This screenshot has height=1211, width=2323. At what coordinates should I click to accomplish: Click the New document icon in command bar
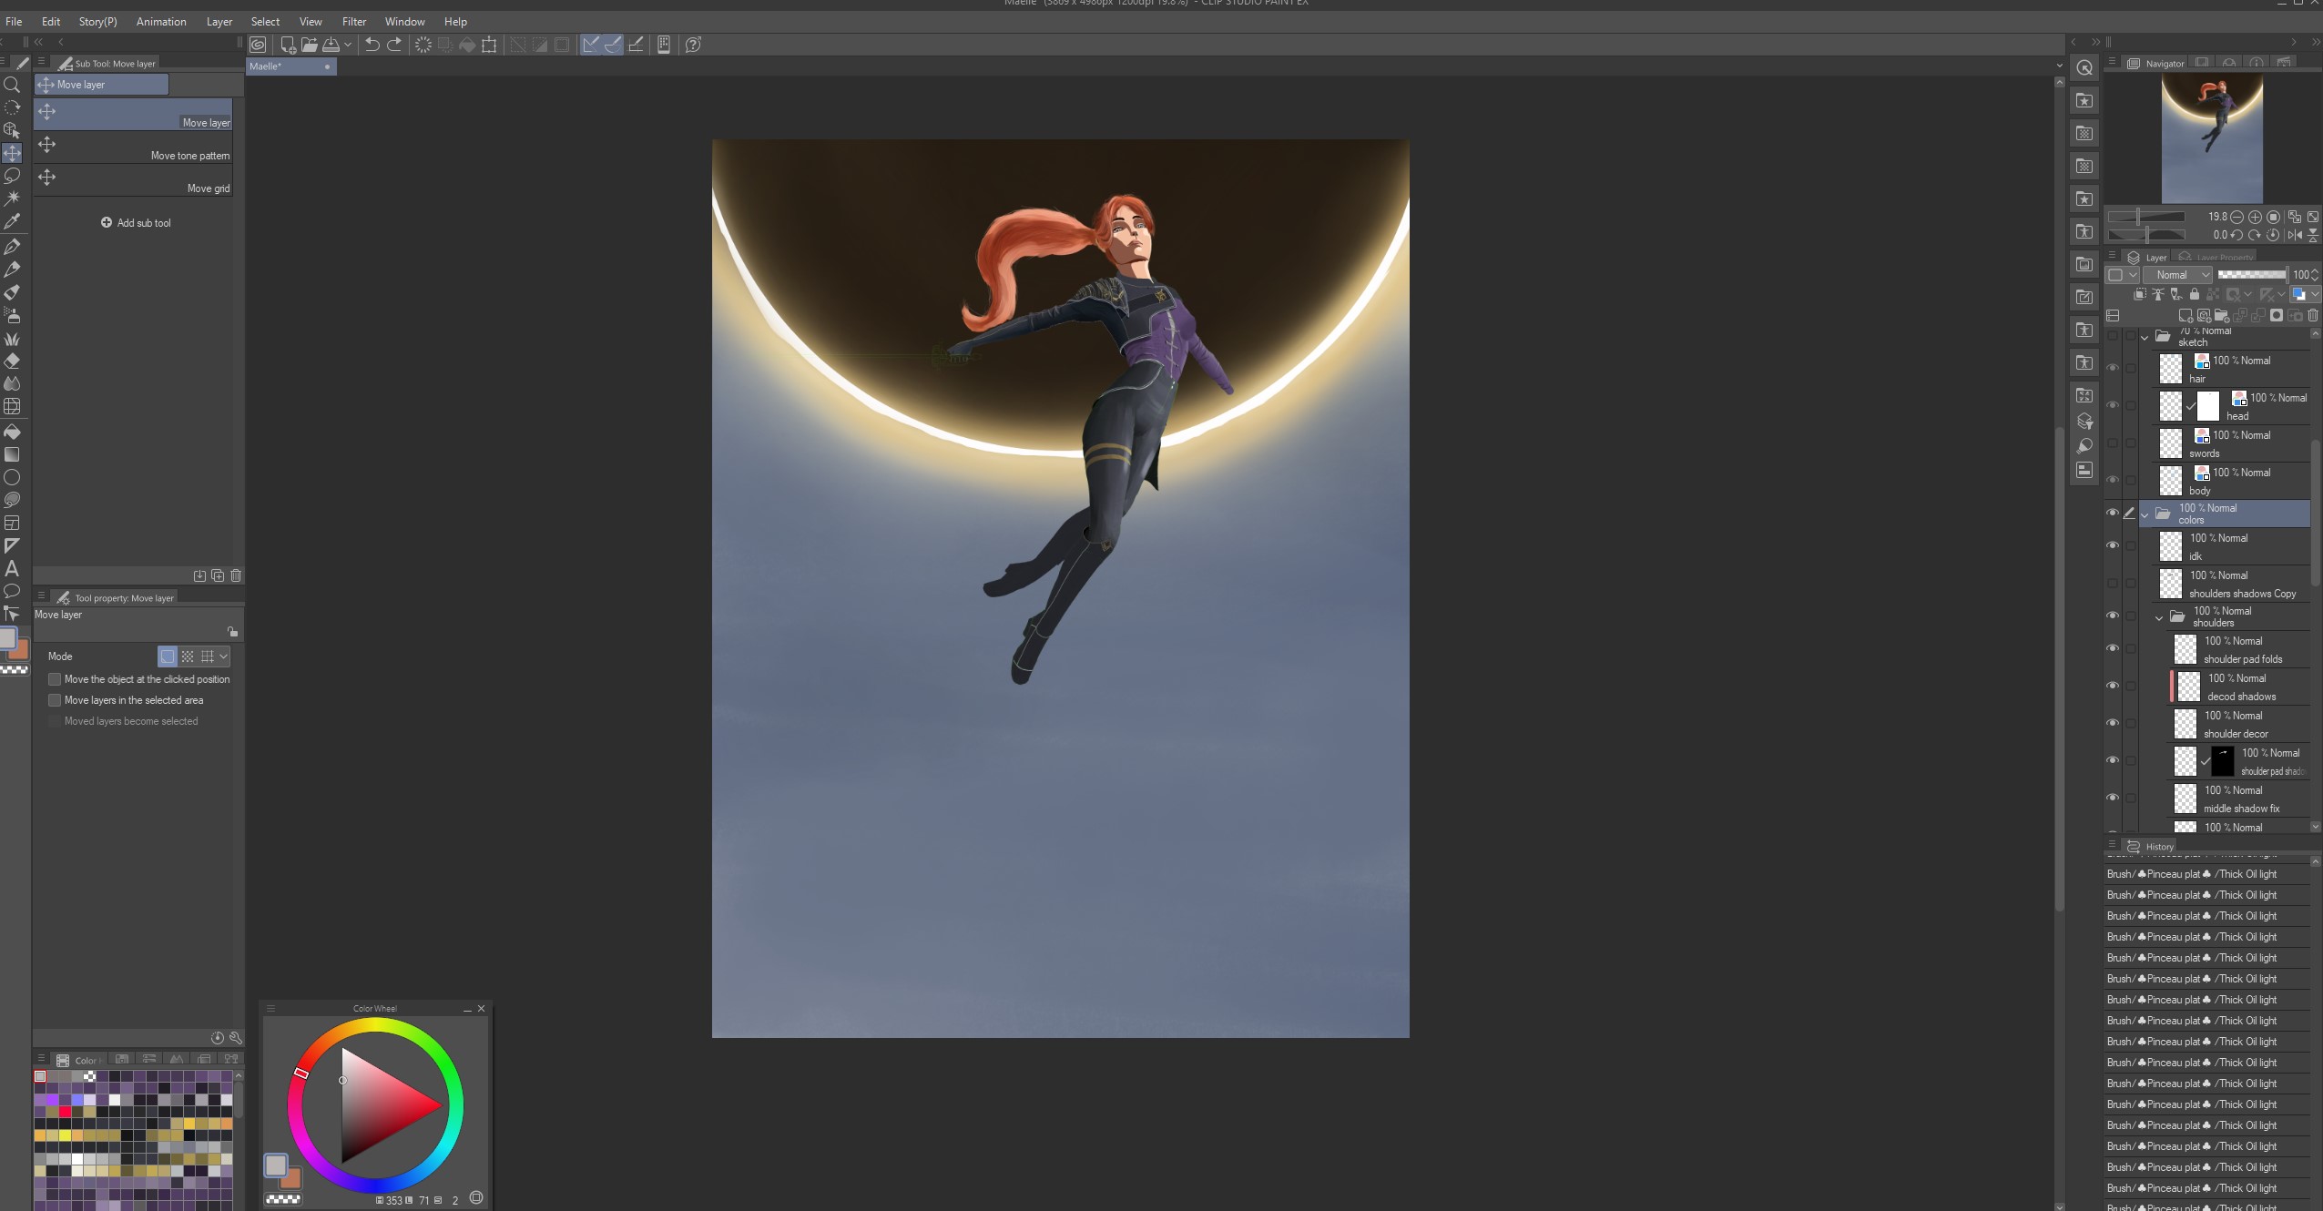click(288, 45)
